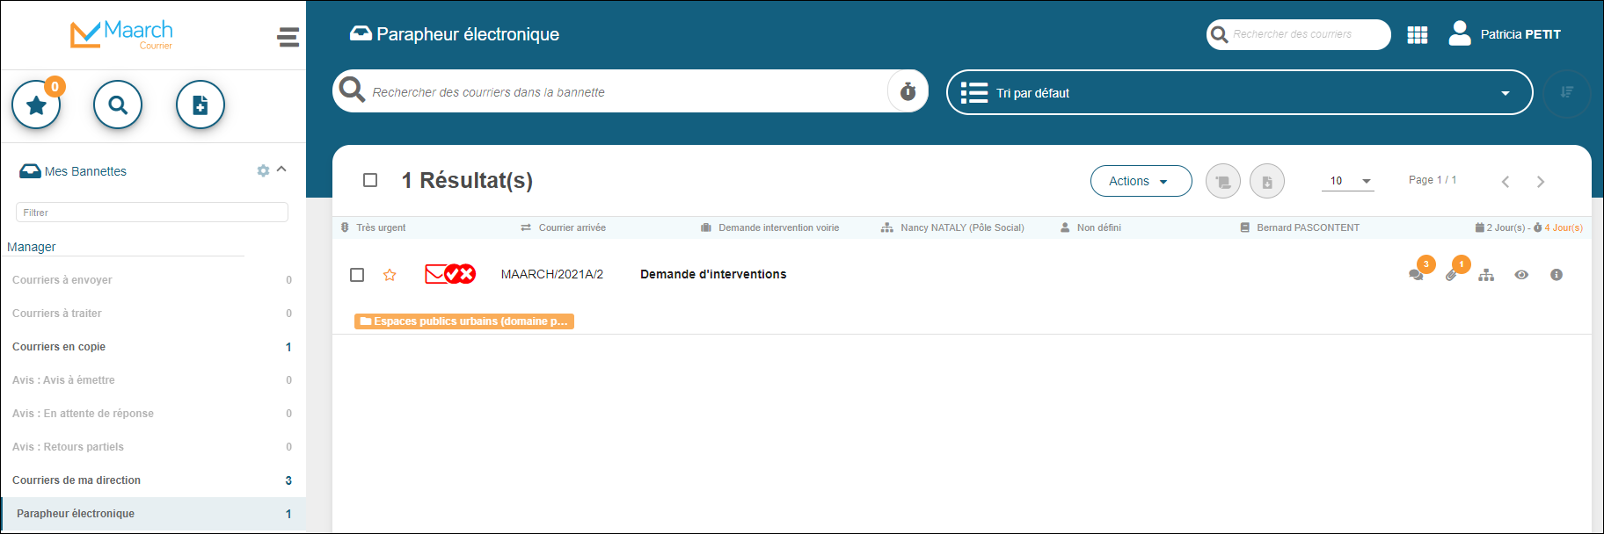Collapse the Mes Bannettes panel
The width and height of the screenshot is (1604, 534).
tap(281, 170)
